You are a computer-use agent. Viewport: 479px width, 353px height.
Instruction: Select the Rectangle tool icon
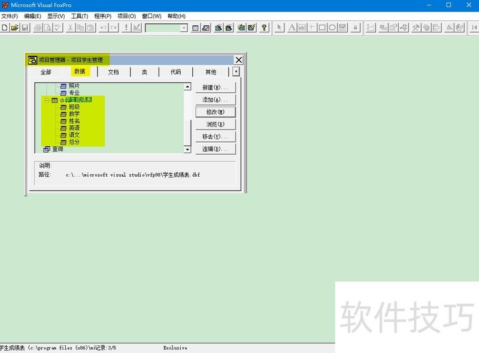tap(322, 28)
